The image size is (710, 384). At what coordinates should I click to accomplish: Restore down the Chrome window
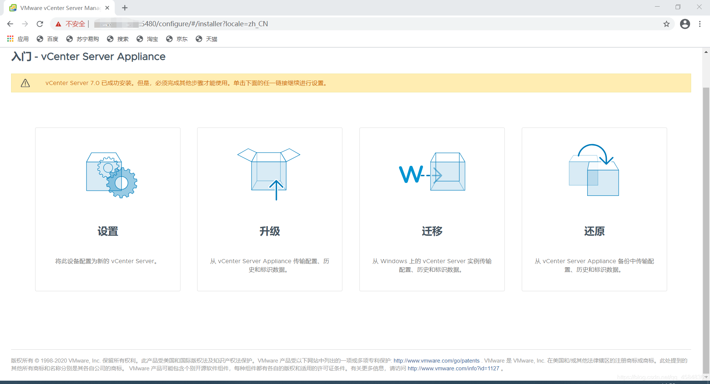click(x=678, y=7)
